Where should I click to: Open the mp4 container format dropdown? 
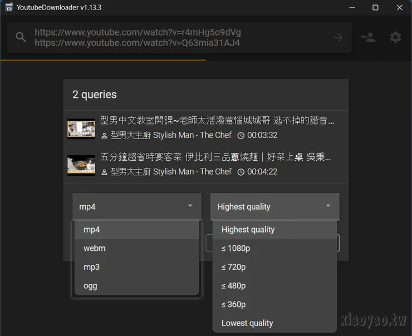click(137, 206)
